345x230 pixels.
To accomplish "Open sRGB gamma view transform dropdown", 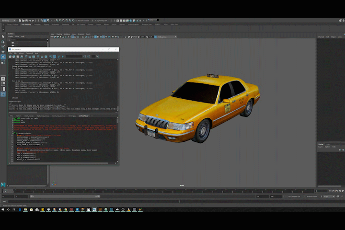I will click(x=167, y=37).
